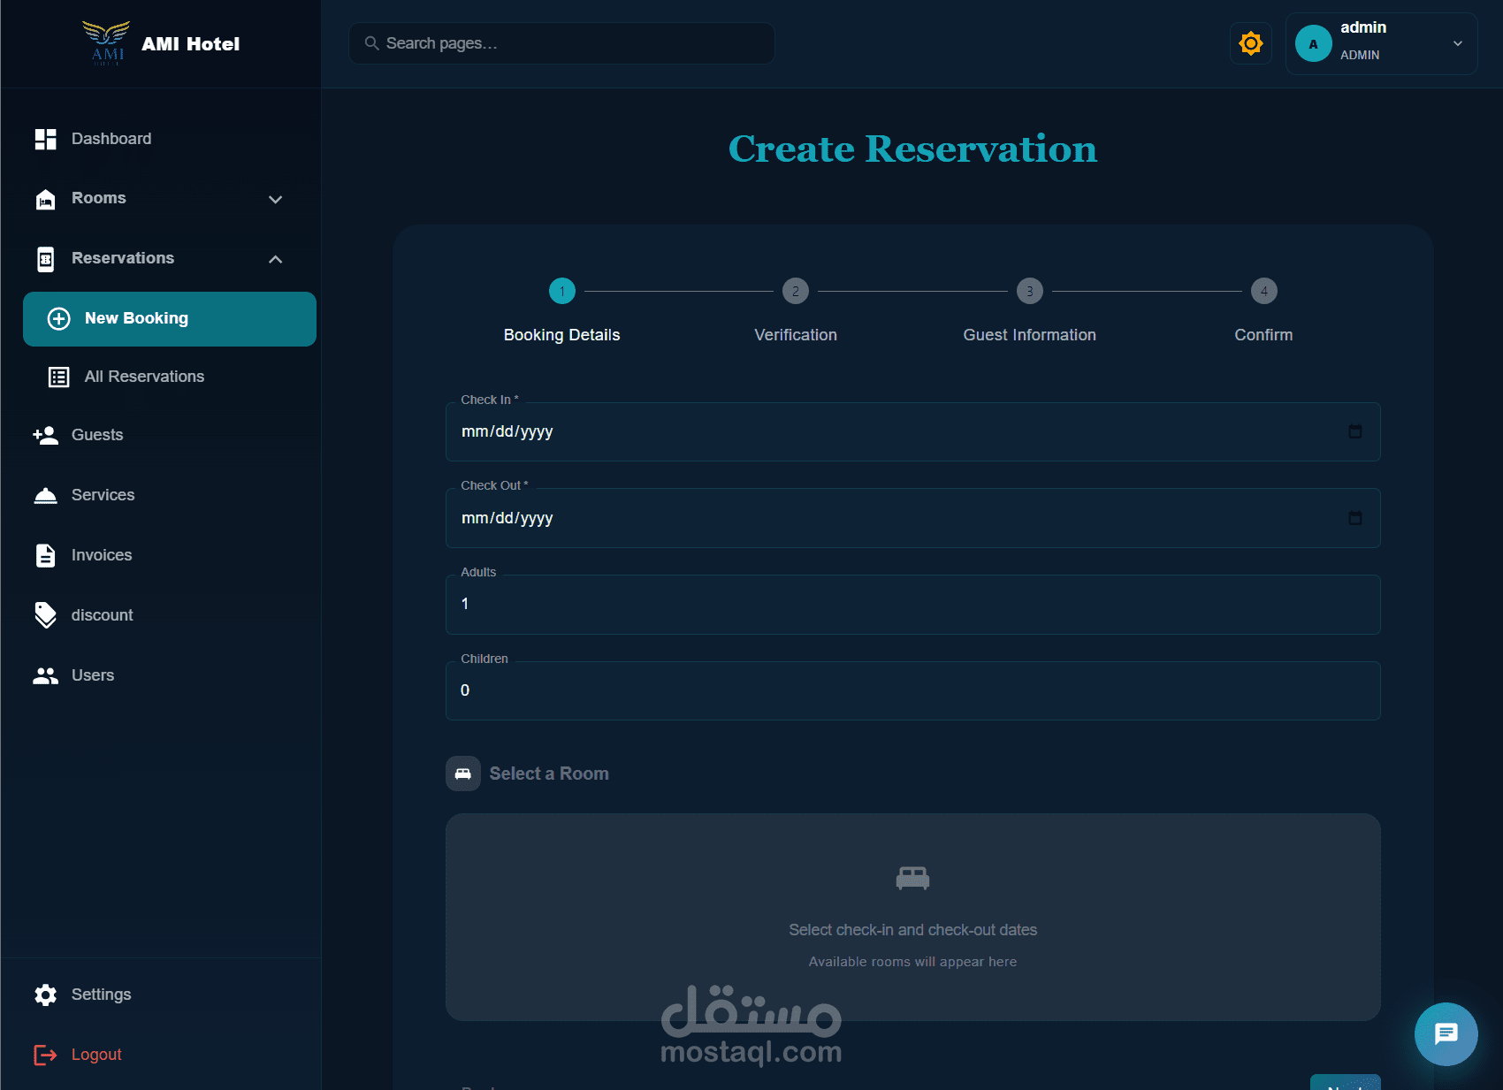
Task: Click the Dashboard grid icon
Action: pyautogui.click(x=46, y=139)
